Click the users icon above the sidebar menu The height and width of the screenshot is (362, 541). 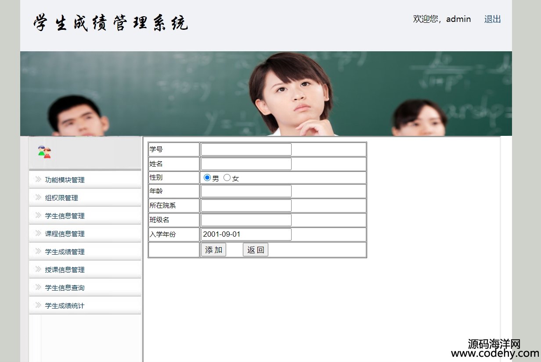44,152
